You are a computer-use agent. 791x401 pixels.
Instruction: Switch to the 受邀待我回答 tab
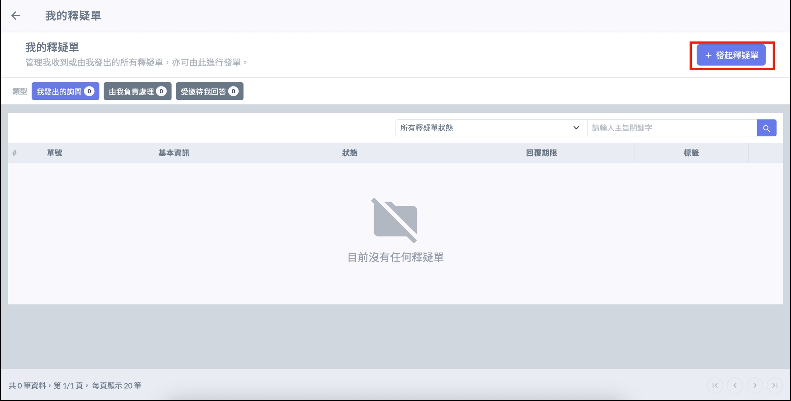209,92
